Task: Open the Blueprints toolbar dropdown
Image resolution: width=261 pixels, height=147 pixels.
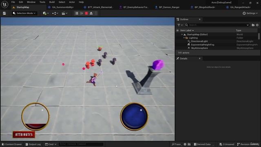Action: point(55,13)
